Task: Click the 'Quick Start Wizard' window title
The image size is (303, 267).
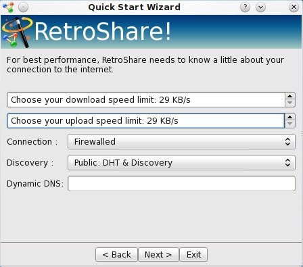Action: (x=135, y=7)
